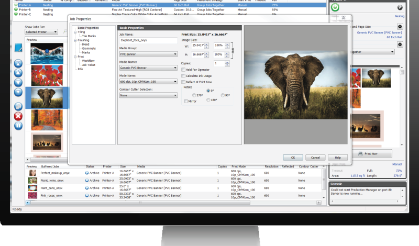The height and width of the screenshot is (246, 419).
Task: Collapse the Finishing tree node
Action: click(x=75, y=40)
